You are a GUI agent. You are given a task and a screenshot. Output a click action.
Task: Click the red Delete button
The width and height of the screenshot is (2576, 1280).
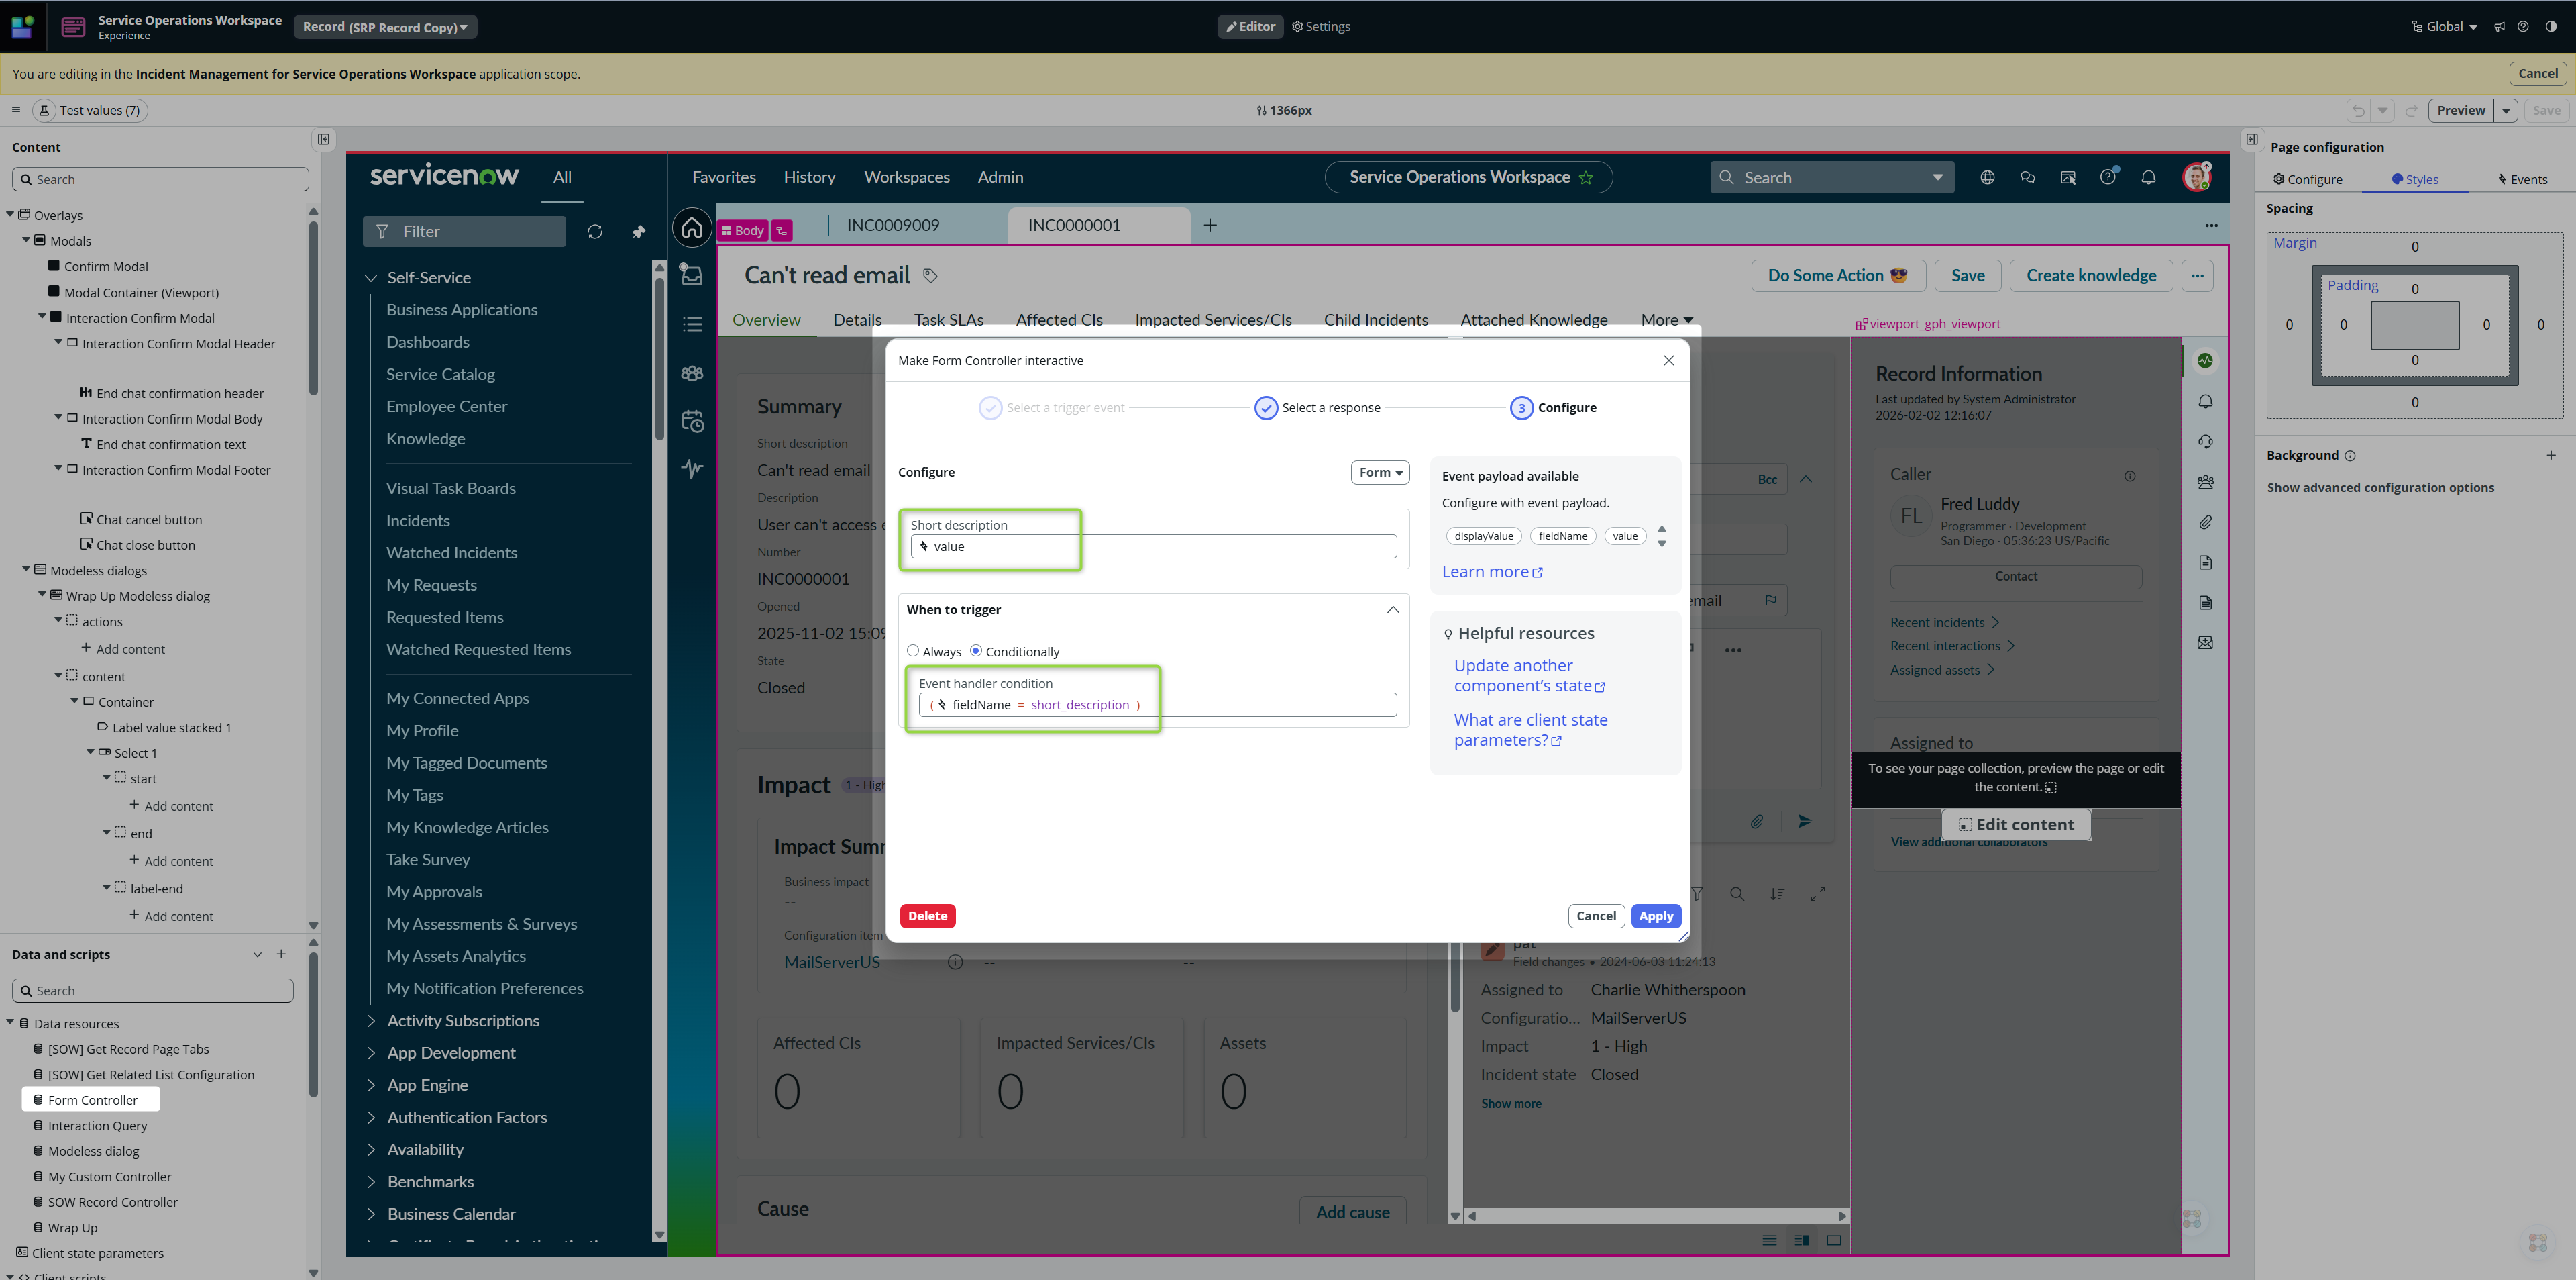[927, 916]
